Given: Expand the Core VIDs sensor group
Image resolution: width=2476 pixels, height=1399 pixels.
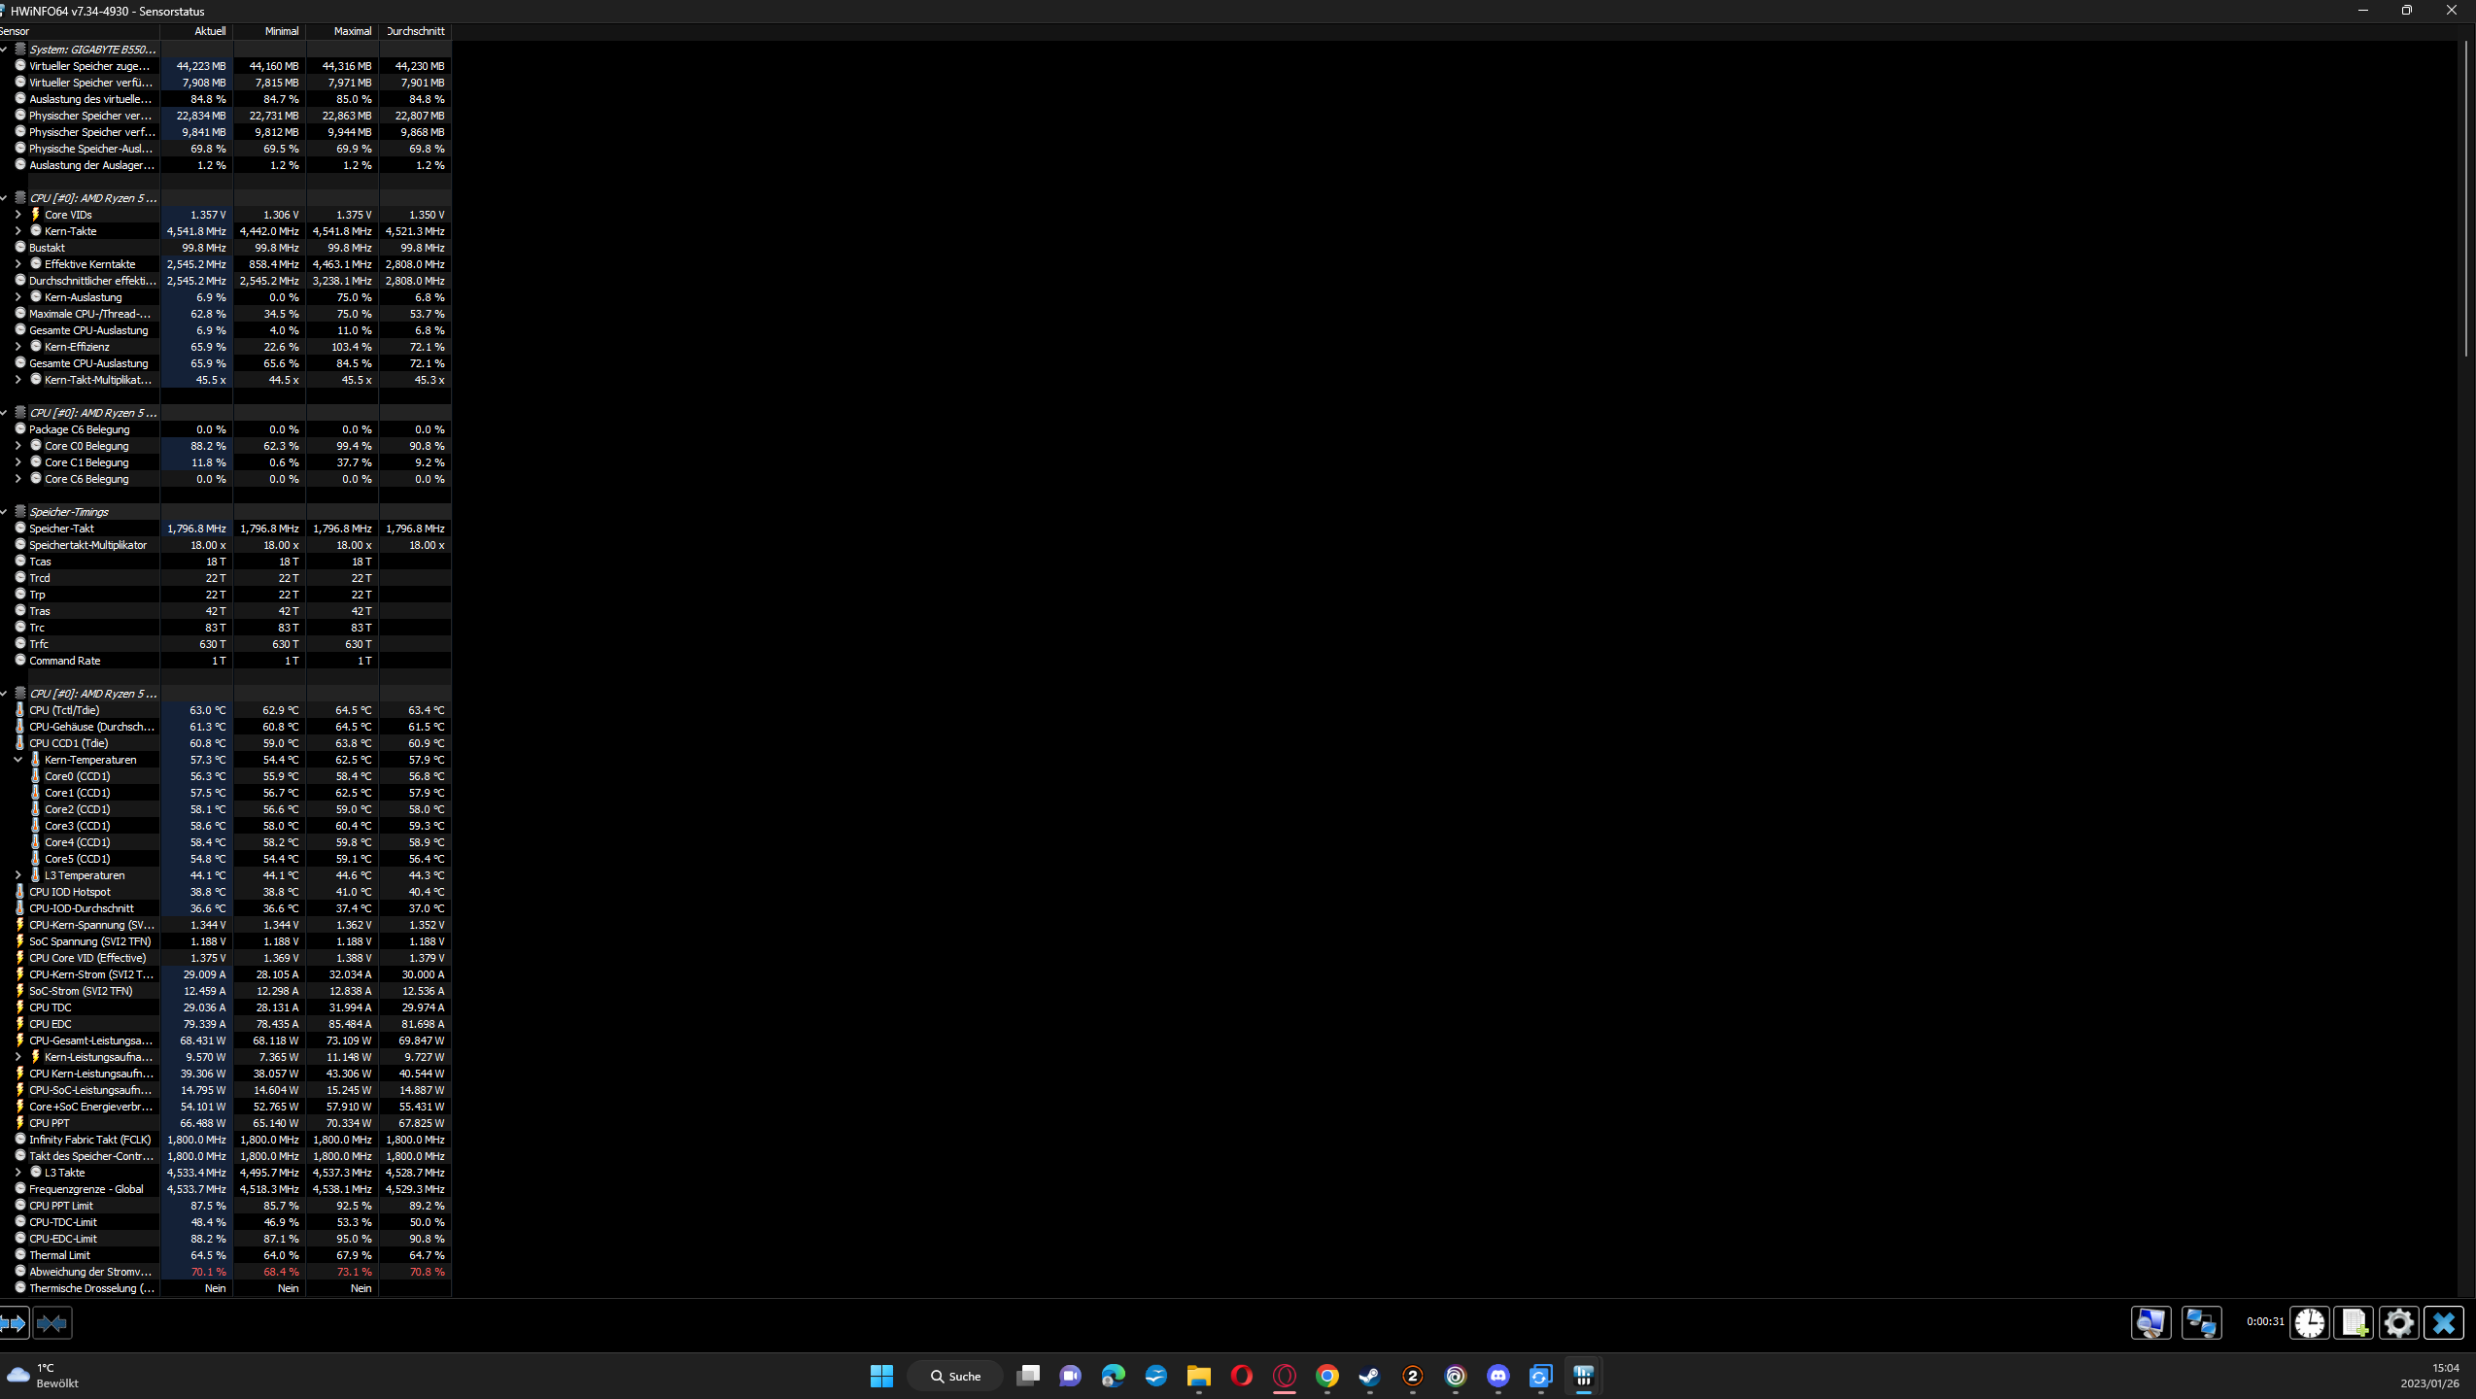Looking at the screenshot, I should 17,215.
